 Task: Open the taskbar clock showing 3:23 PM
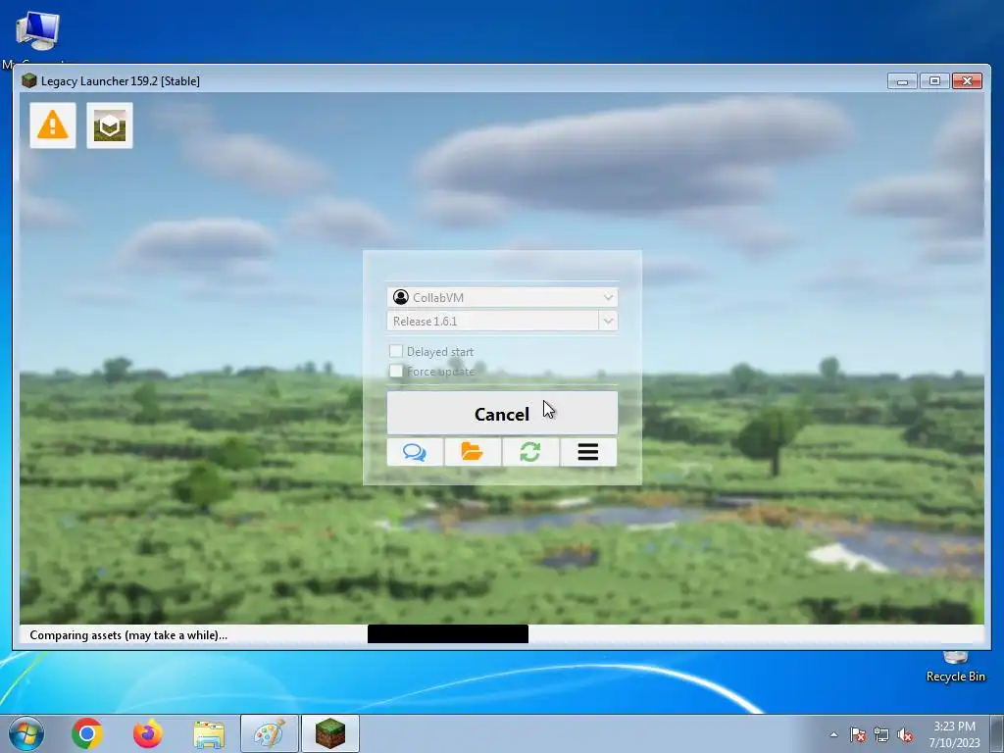coord(954,733)
